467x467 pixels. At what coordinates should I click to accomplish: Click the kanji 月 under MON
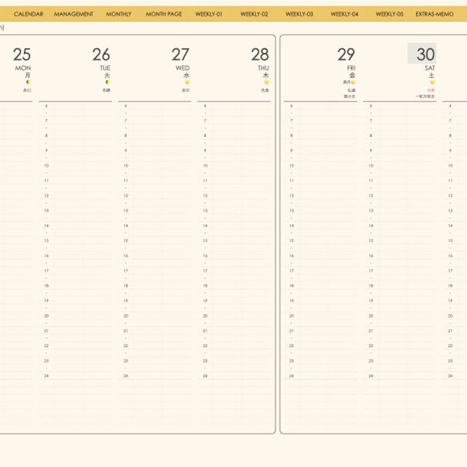pyautogui.click(x=28, y=75)
